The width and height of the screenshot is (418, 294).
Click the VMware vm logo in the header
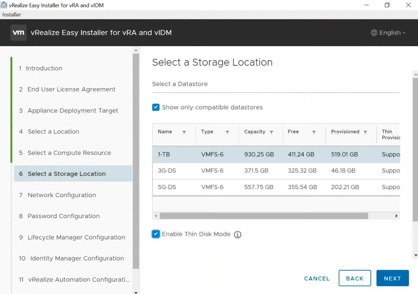(18, 33)
